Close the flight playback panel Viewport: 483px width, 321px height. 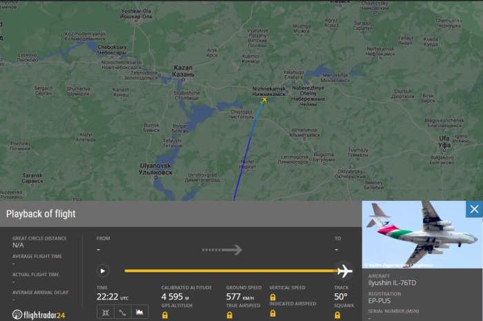pyautogui.click(x=474, y=209)
